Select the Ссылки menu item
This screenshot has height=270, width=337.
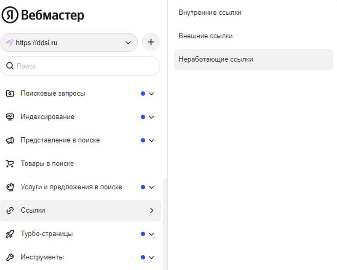pyautogui.click(x=80, y=211)
